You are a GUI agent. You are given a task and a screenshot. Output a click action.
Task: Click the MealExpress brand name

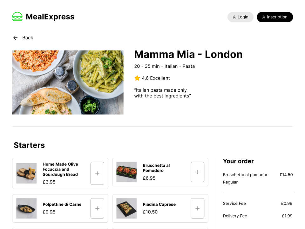(50, 17)
